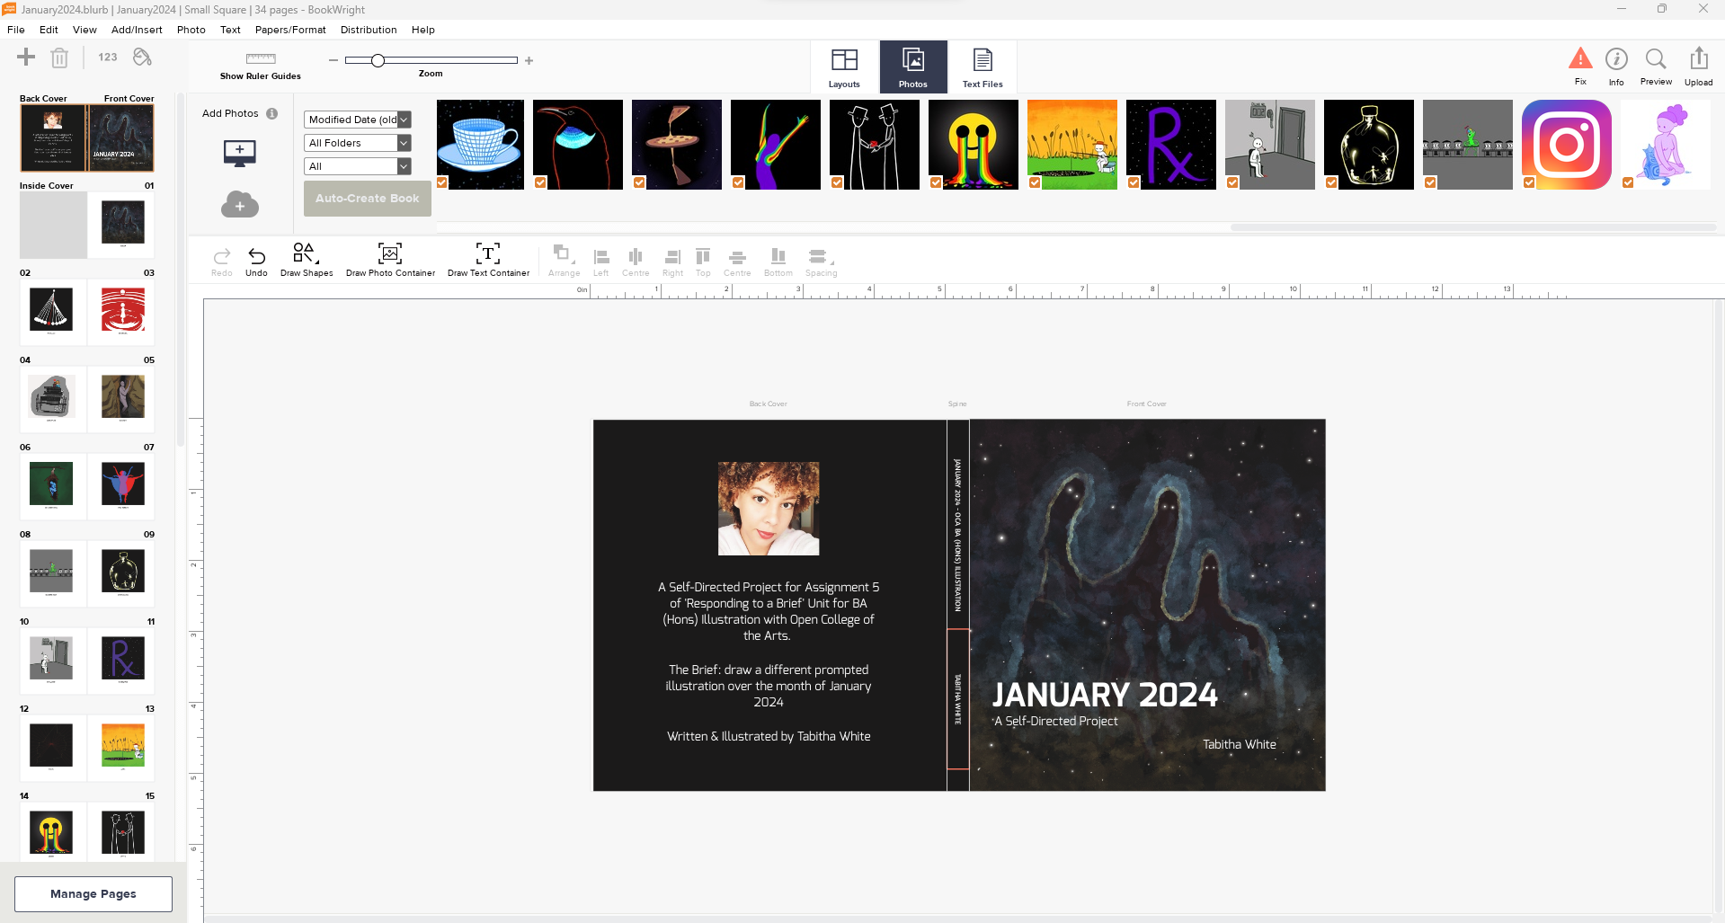Select page 03 red illustration thumbnail

point(123,310)
